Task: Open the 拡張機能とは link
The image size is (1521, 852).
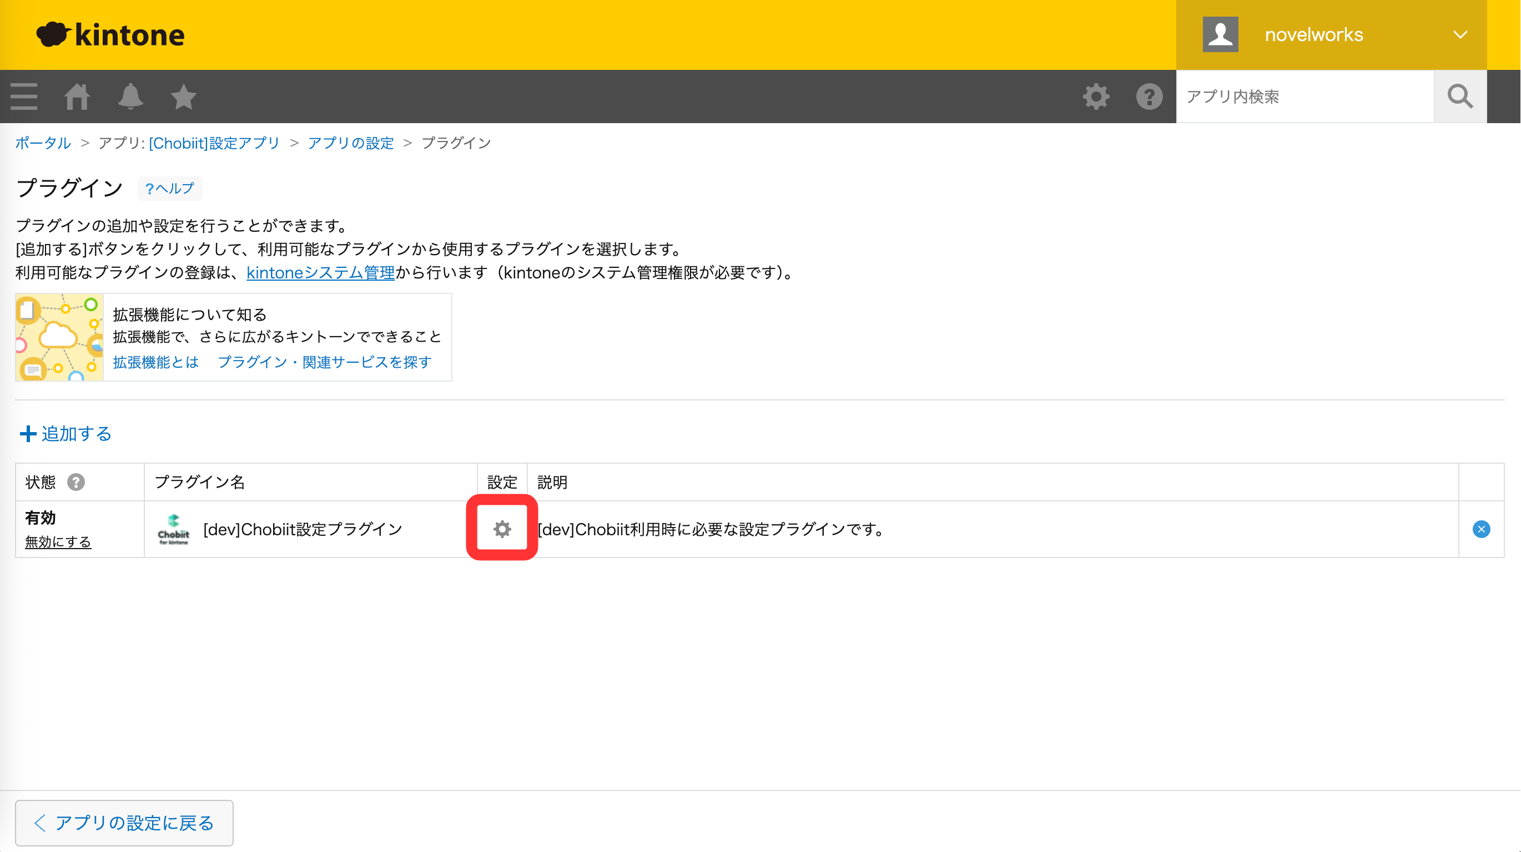Action: click(x=156, y=362)
